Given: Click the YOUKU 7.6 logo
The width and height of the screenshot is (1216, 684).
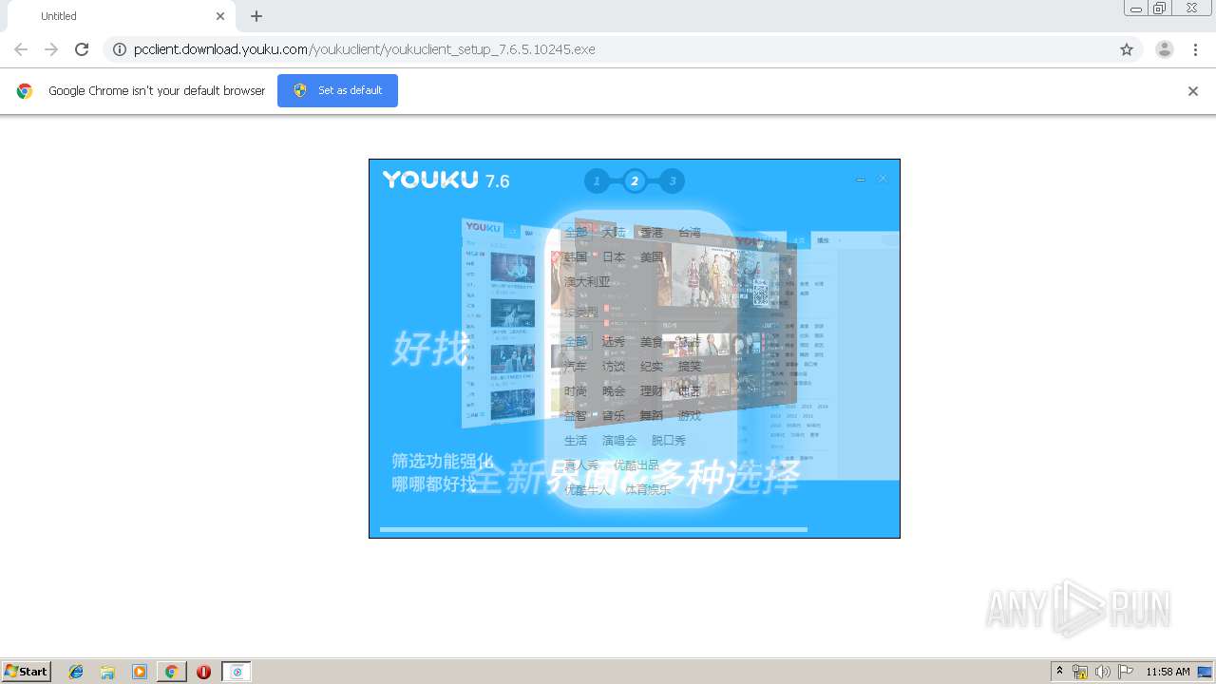Looking at the screenshot, I should (x=446, y=180).
